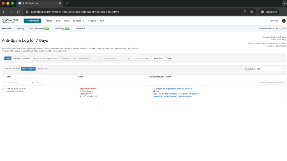Click Extend to 45 days link
The image size is (287, 161).
point(278,40)
